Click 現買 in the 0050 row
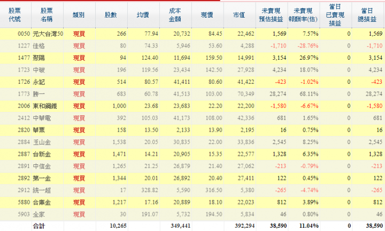 [x=79, y=34]
